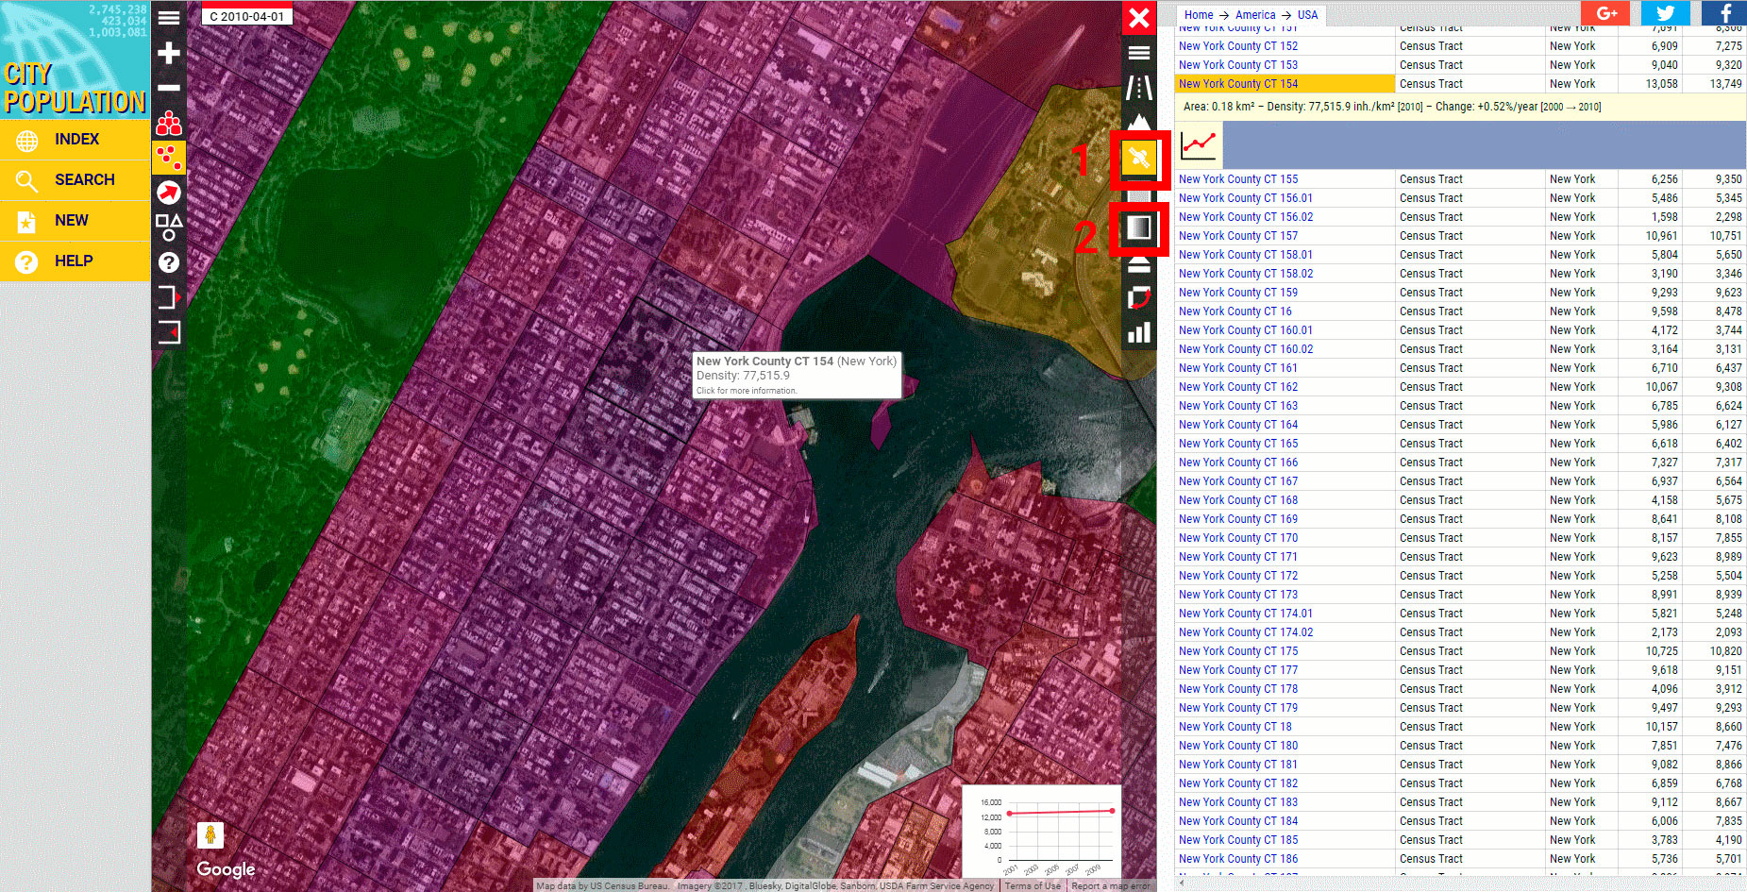Zoom in on the map

click(169, 53)
